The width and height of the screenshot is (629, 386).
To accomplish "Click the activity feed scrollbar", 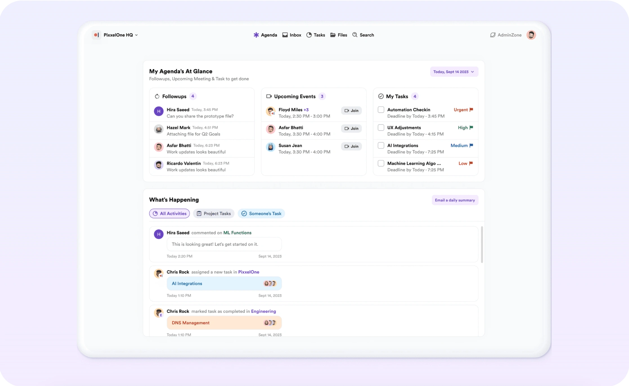I will 482,244.
